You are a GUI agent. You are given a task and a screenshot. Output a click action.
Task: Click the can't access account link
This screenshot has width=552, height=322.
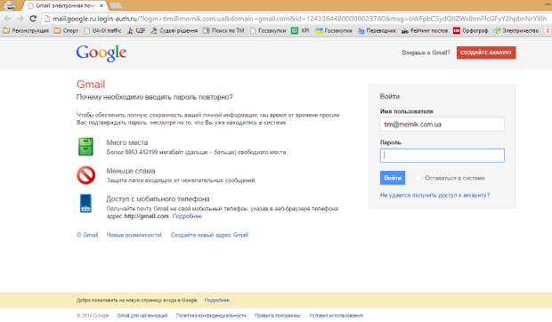(434, 195)
